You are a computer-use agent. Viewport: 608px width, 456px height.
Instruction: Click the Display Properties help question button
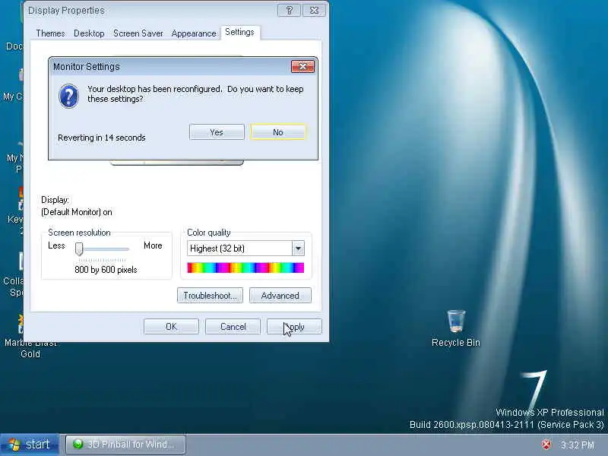[289, 11]
